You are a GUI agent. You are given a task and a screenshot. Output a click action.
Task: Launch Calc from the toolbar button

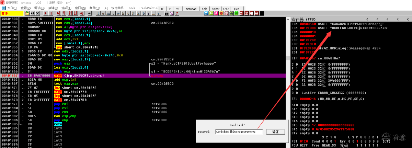205,9
